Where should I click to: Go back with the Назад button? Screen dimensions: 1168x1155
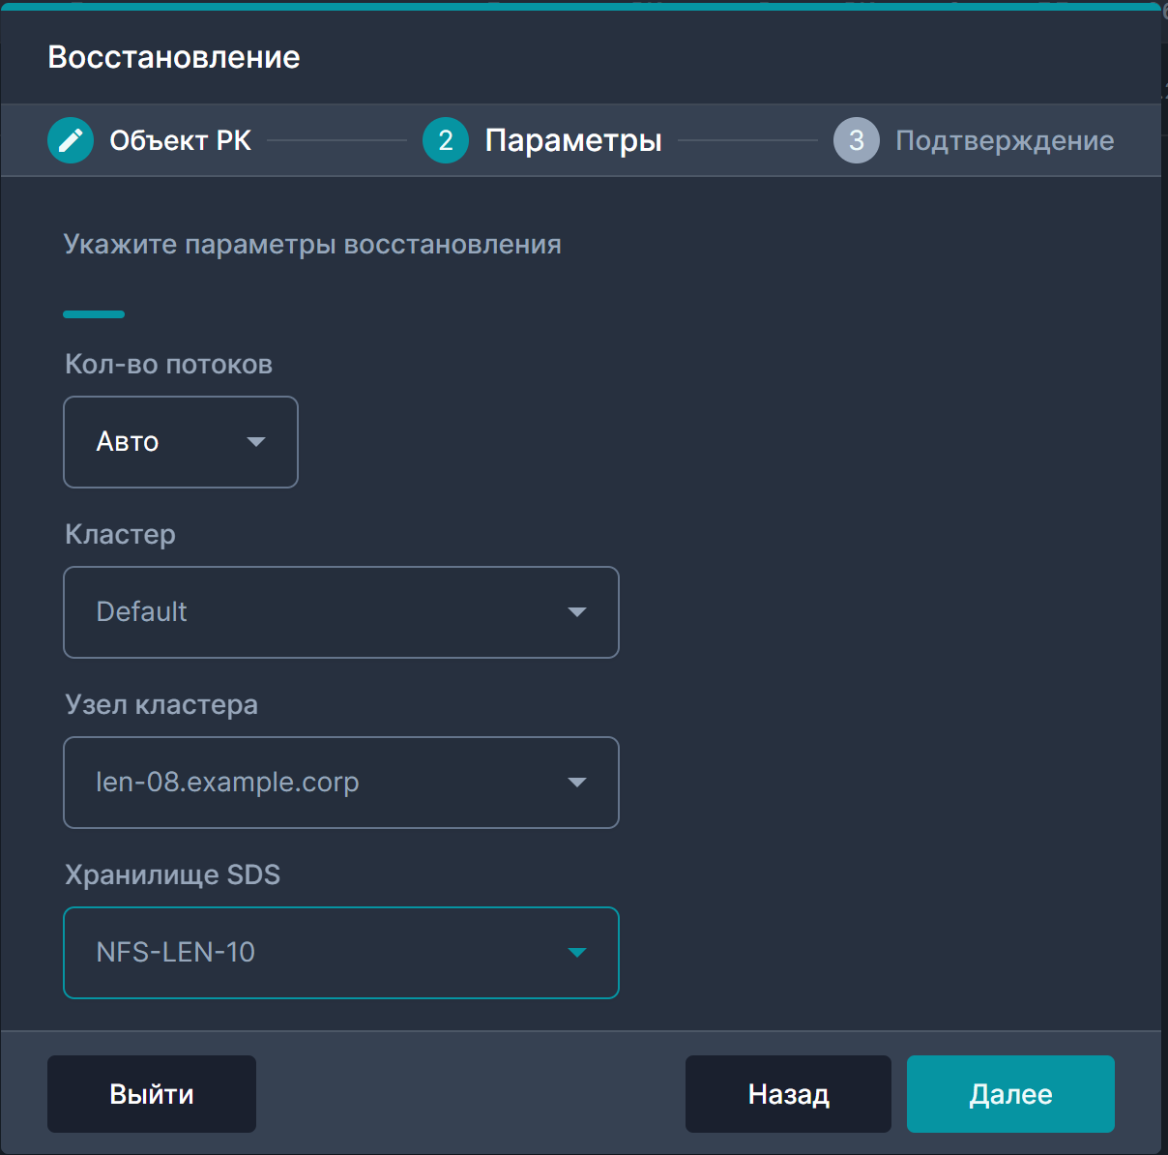click(x=788, y=1094)
